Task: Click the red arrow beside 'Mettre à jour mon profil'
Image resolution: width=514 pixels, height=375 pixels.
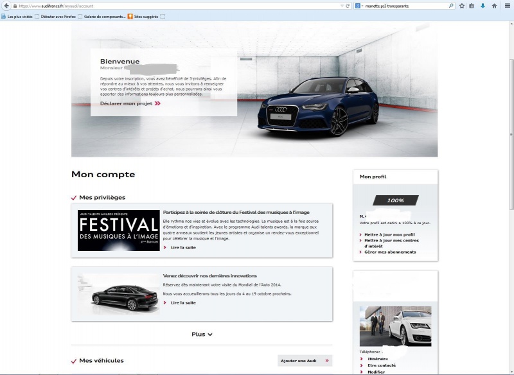Action: (x=361, y=234)
